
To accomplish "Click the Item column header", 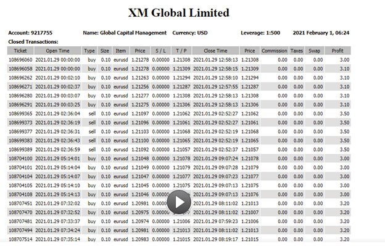I will click(x=121, y=51).
